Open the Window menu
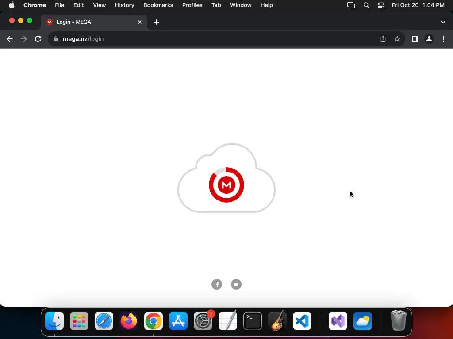Viewport: 453px width, 339px height. click(241, 5)
